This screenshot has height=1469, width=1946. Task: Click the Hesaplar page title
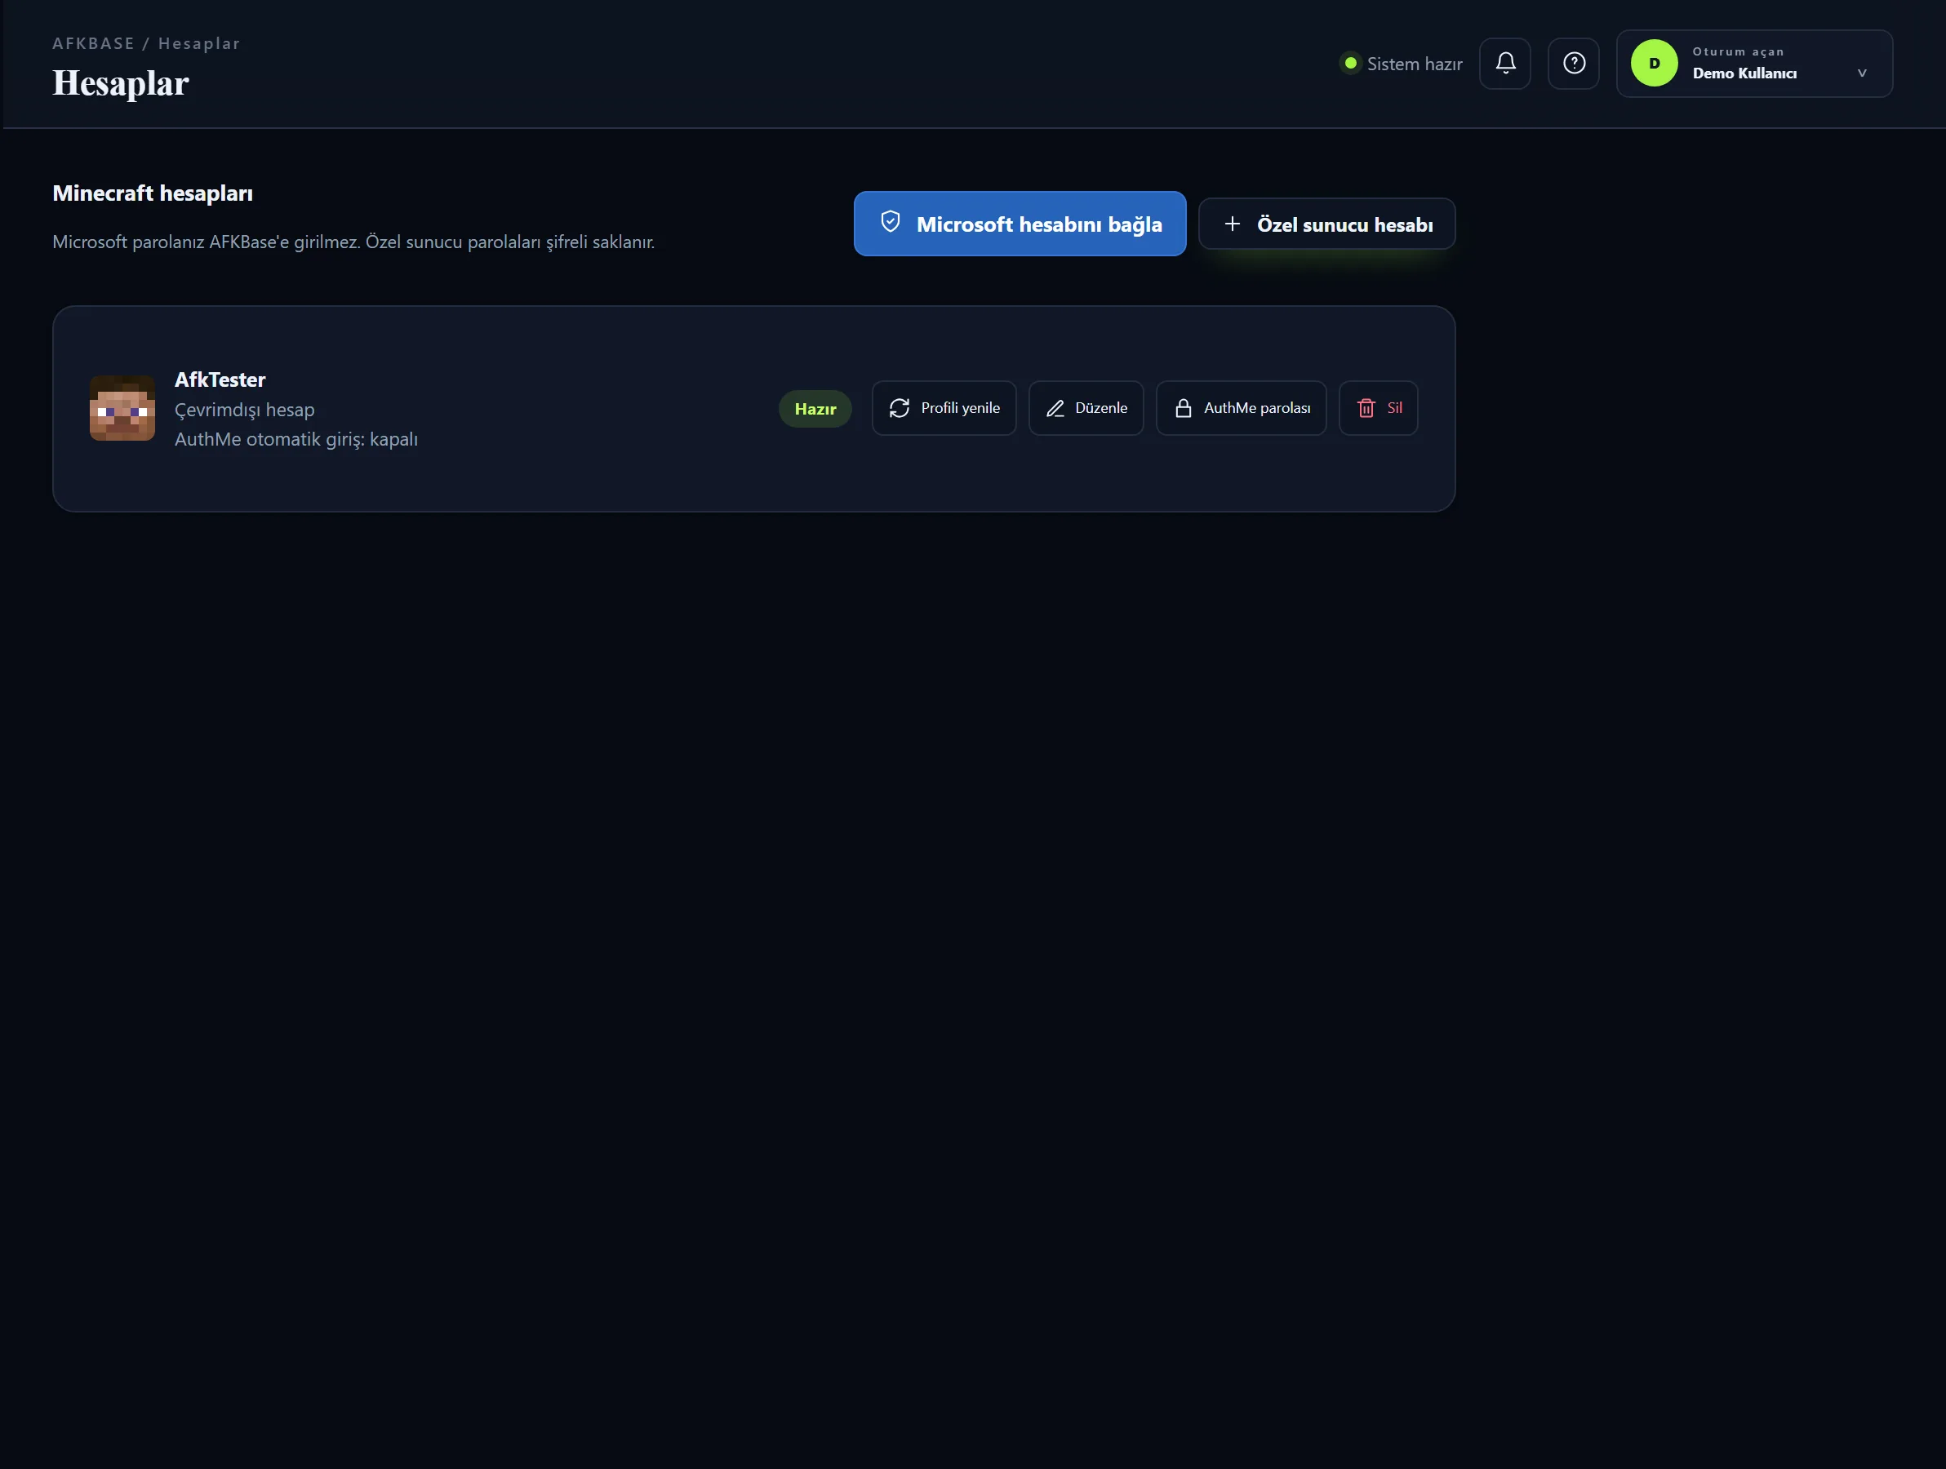coord(121,83)
